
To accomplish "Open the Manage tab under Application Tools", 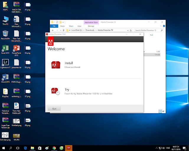I will [x=91, y=26].
